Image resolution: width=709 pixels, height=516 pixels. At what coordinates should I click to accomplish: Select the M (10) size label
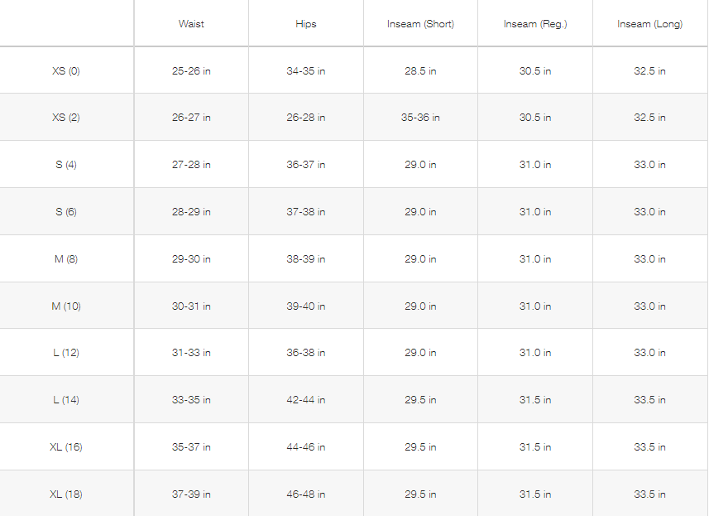[66, 306]
